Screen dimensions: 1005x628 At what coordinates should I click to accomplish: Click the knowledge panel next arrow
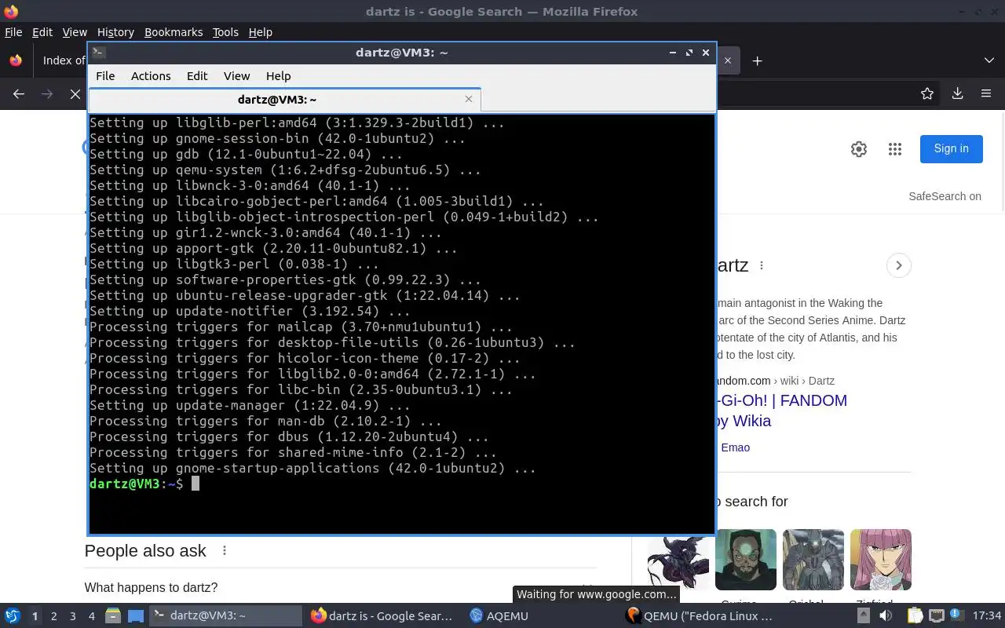pos(899,265)
